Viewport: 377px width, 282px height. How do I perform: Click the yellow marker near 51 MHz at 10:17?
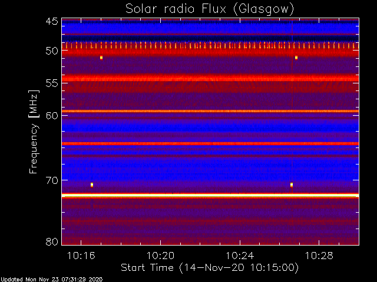[101, 58]
